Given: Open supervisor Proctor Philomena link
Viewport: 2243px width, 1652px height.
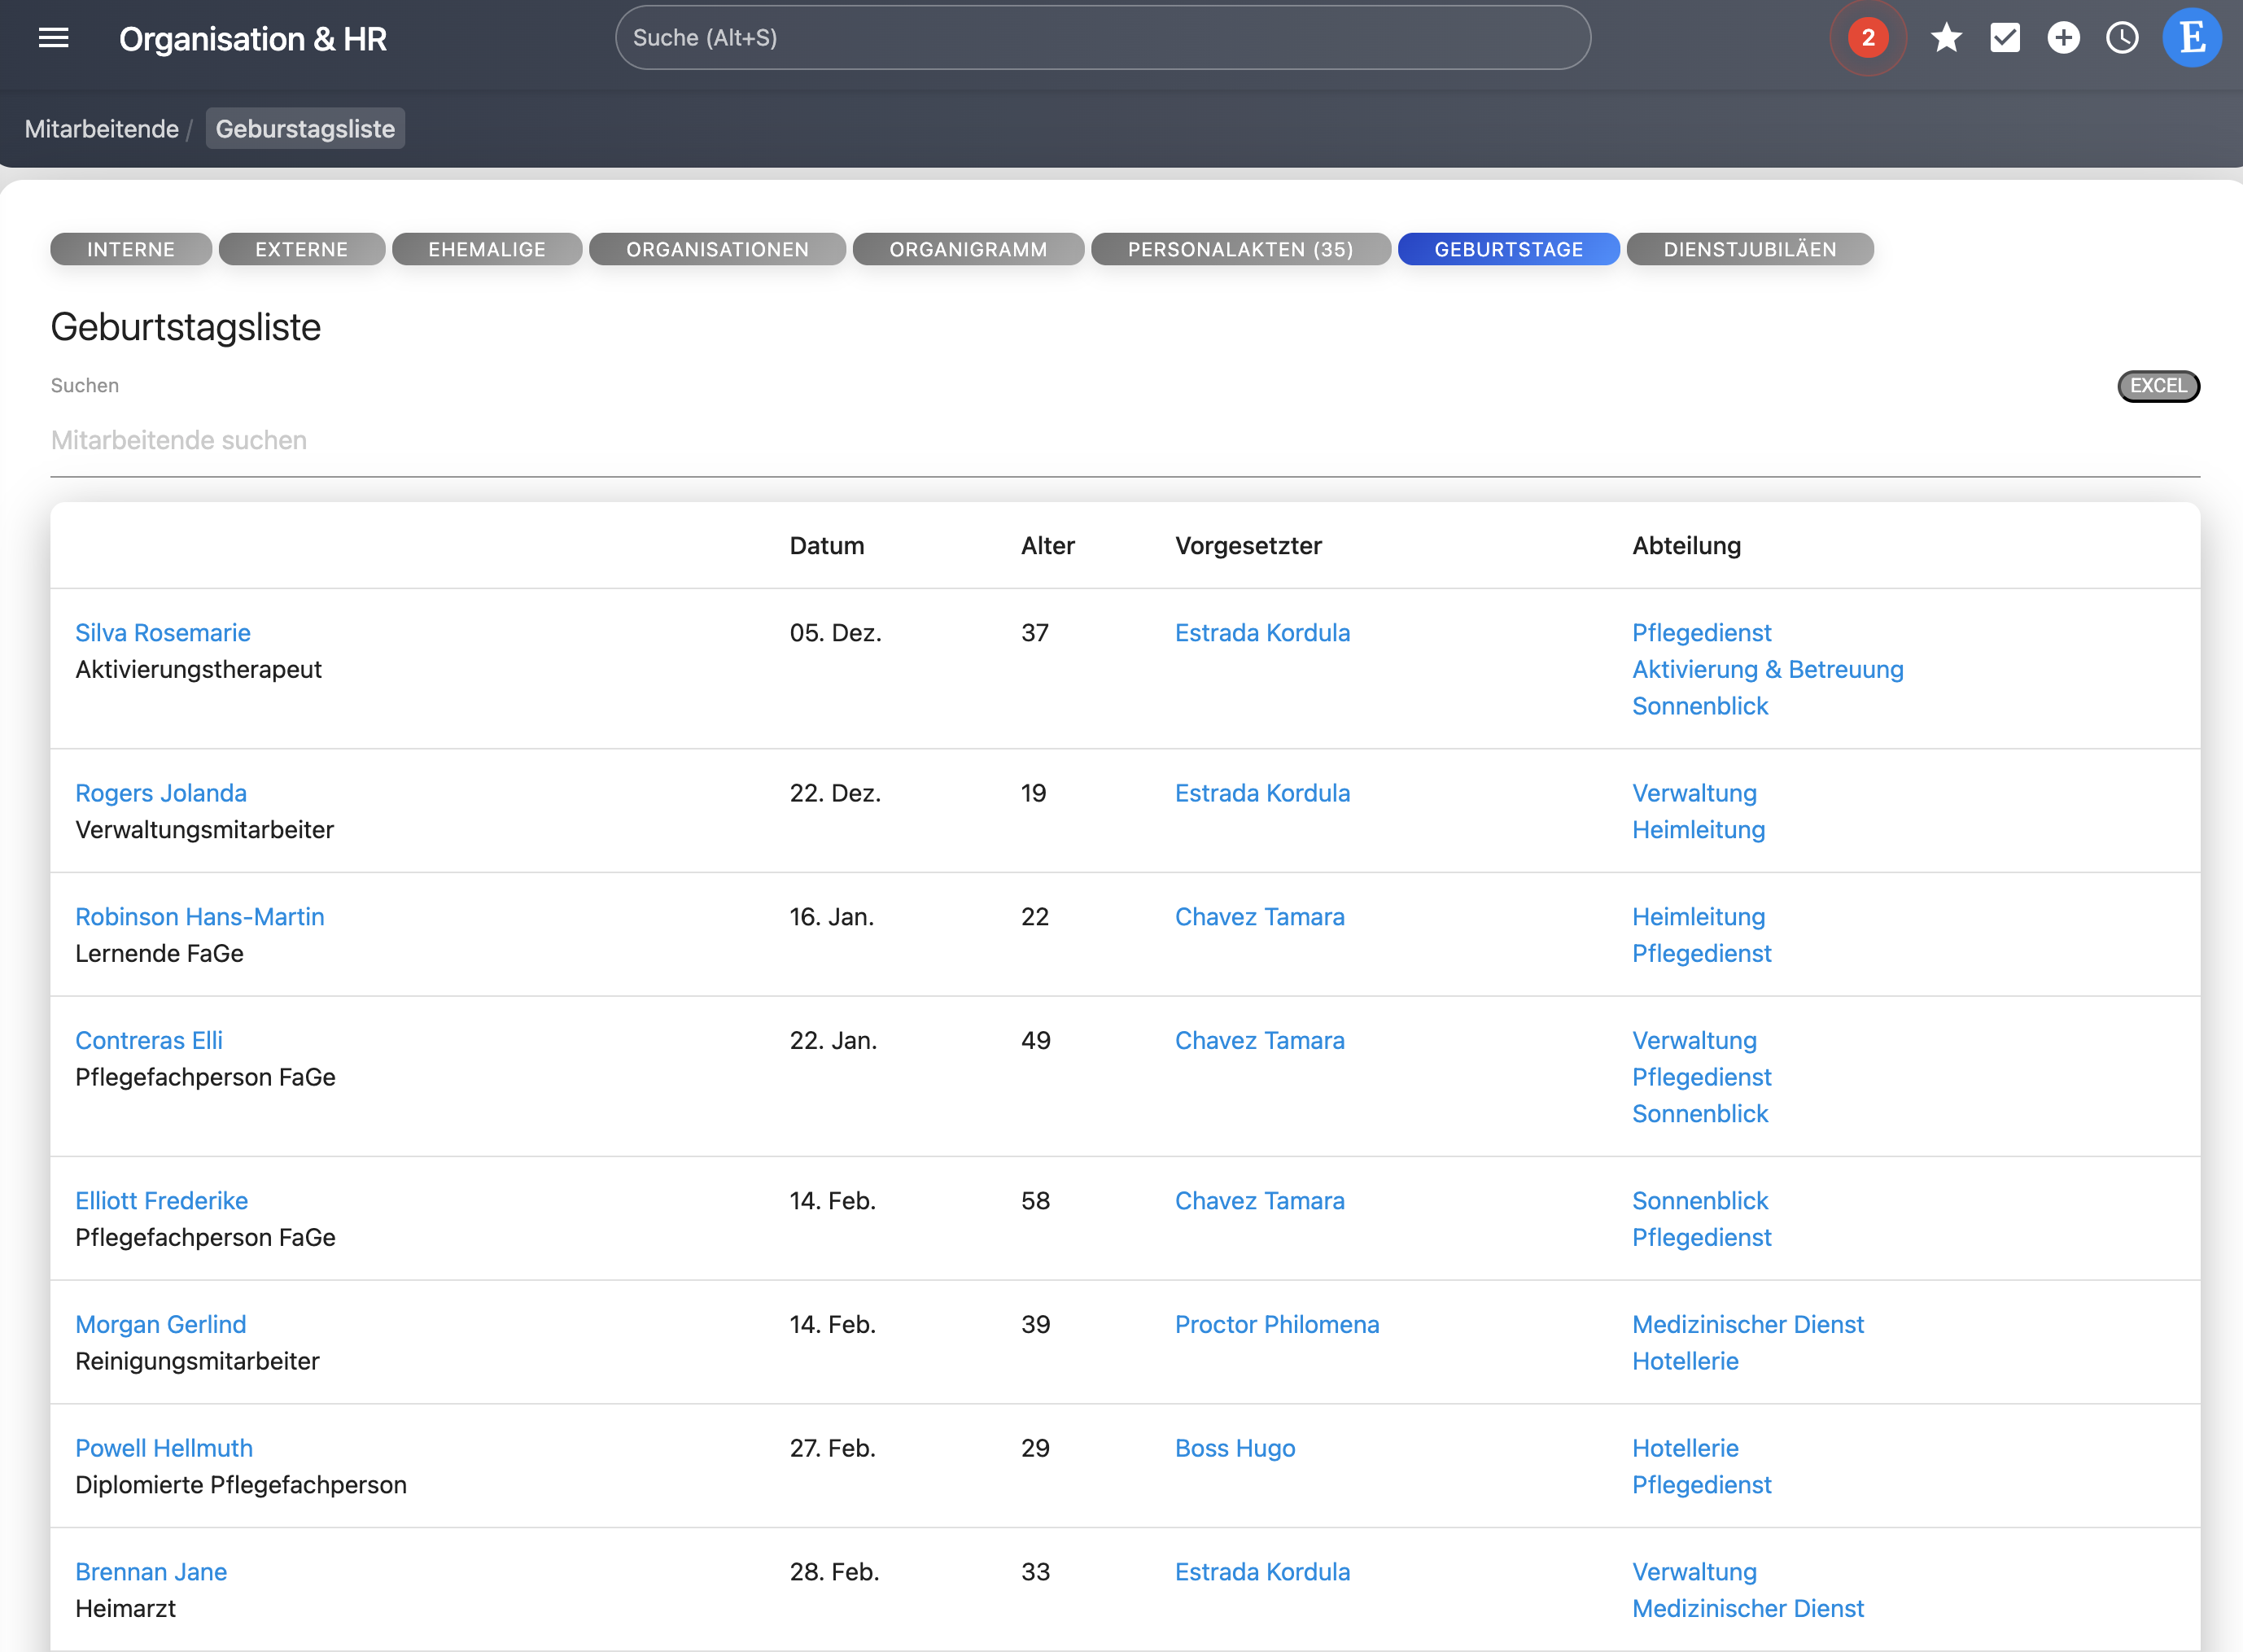Looking at the screenshot, I should tap(1276, 1324).
